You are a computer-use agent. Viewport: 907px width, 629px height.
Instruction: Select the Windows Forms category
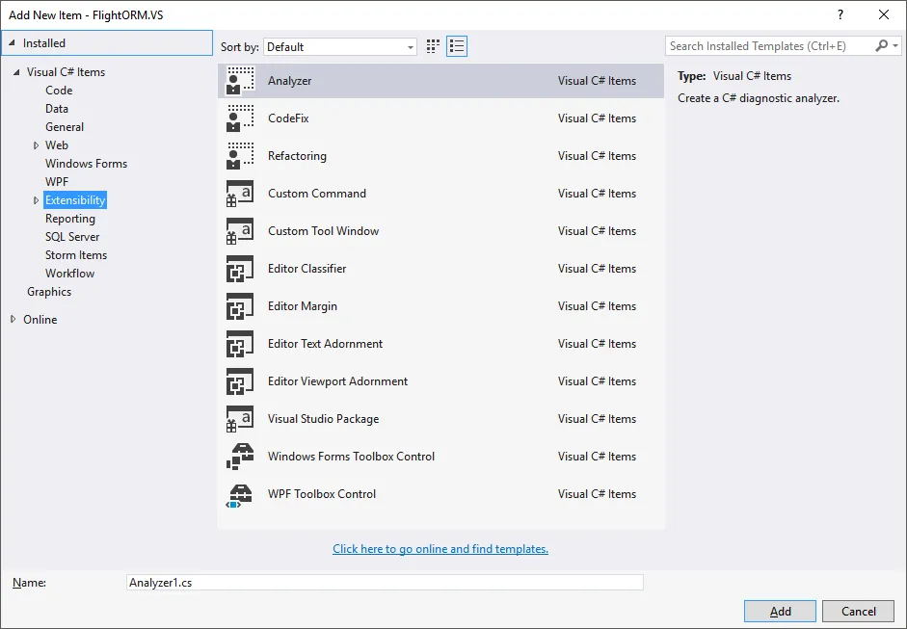(86, 164)
